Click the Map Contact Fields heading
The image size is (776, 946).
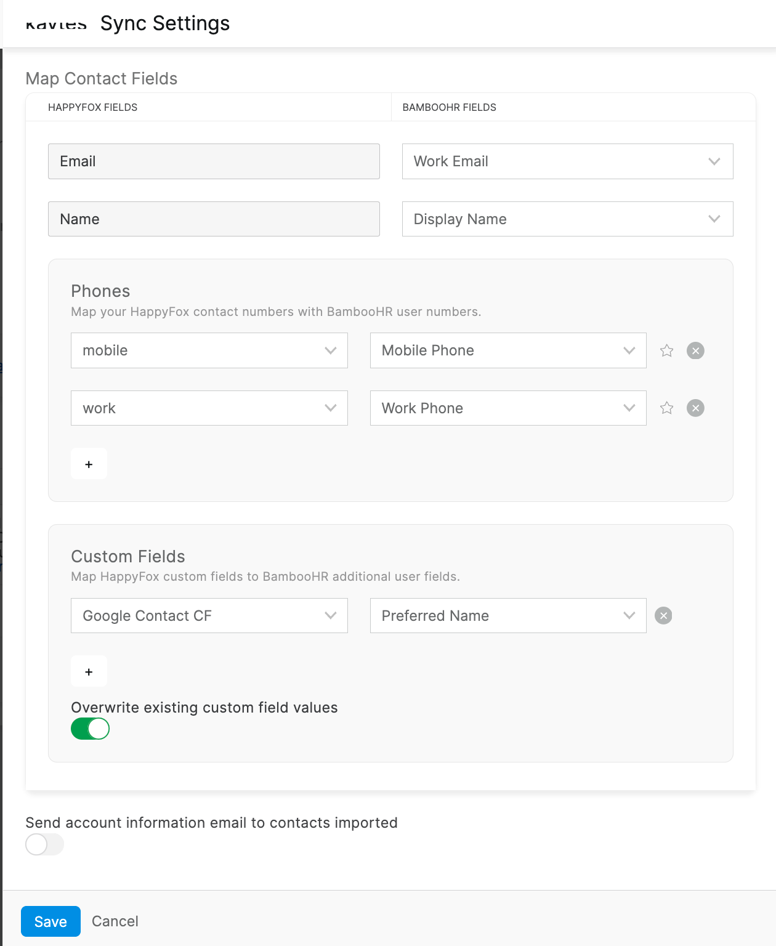coord(102,79)
